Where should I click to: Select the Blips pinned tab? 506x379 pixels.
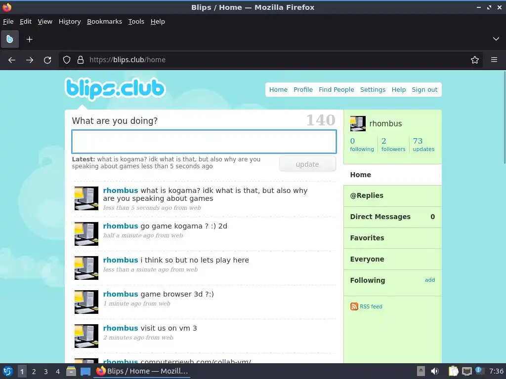[x=10, y=39]
